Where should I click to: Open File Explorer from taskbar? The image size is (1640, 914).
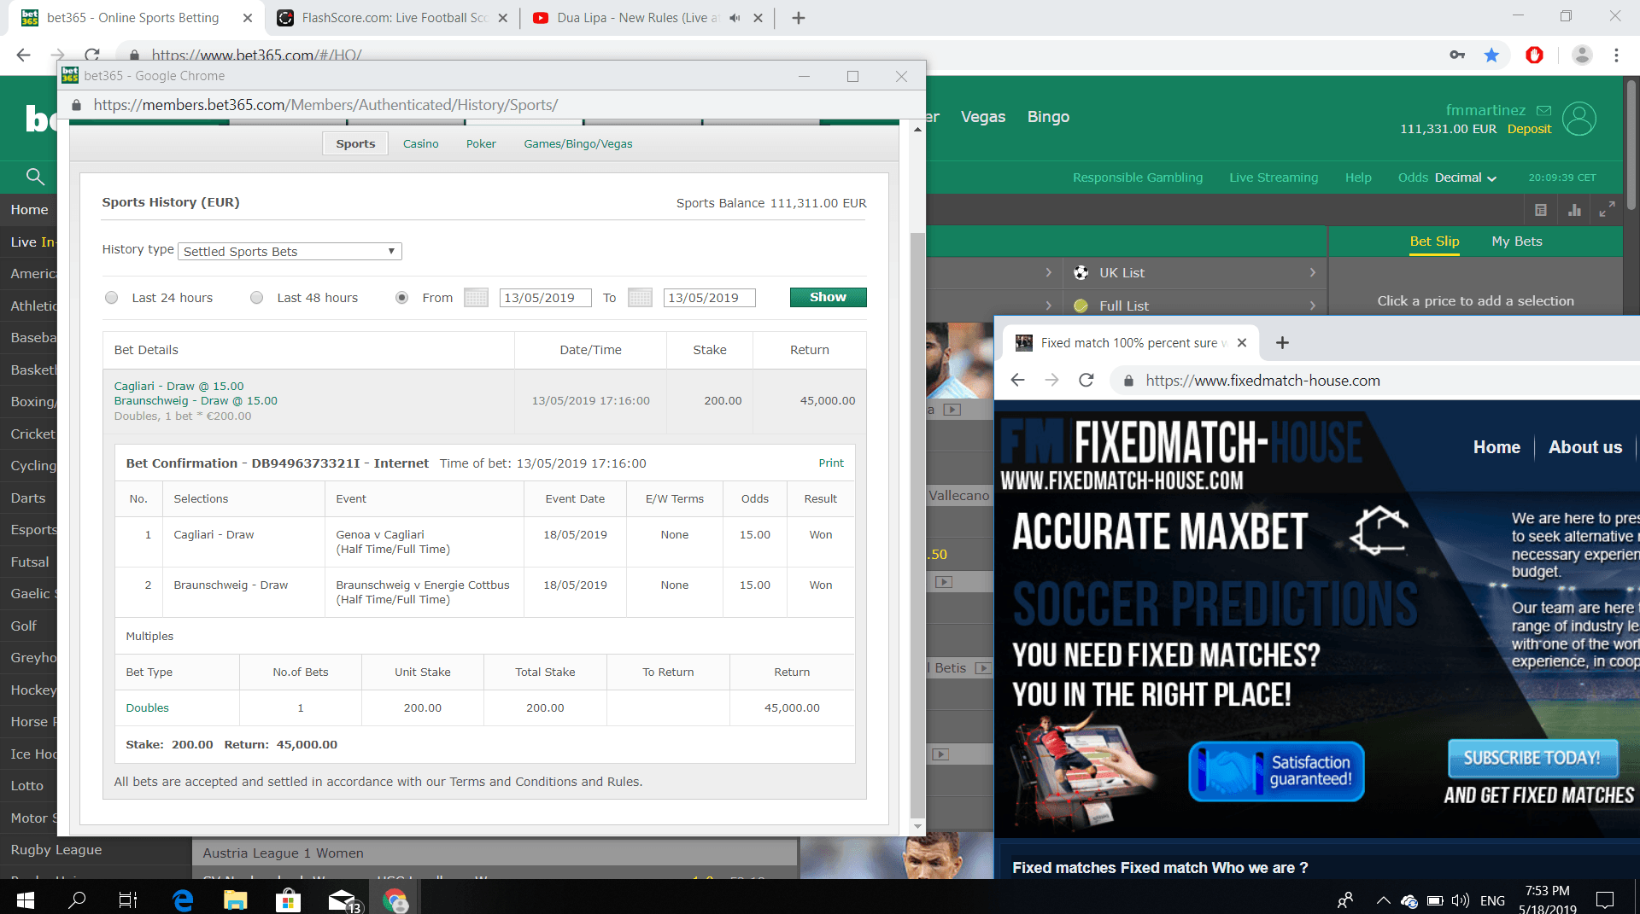[235, 899]
